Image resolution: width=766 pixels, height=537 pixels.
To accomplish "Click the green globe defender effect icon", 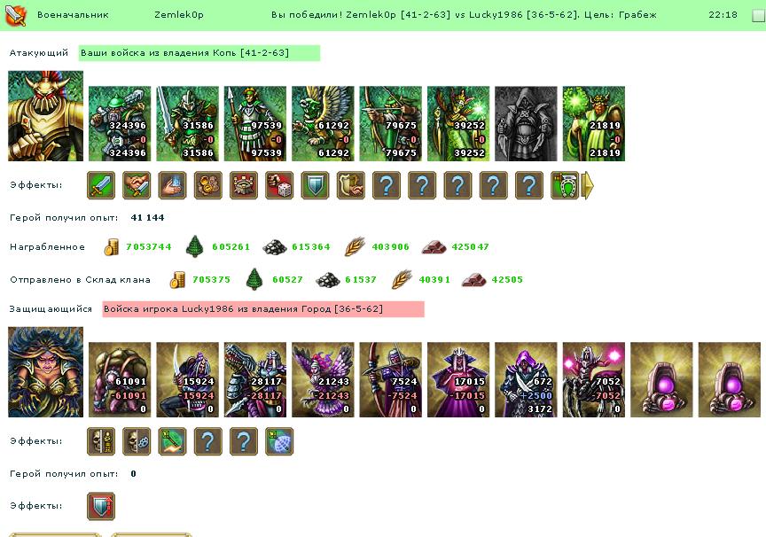I will point(279,441).
